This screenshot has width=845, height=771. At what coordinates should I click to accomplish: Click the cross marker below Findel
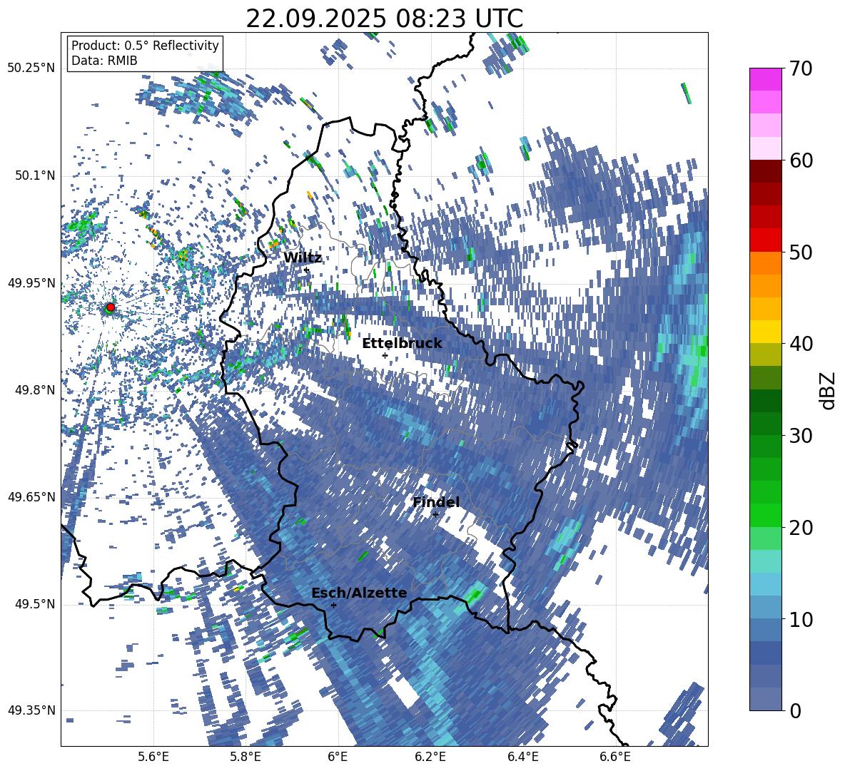435,515
